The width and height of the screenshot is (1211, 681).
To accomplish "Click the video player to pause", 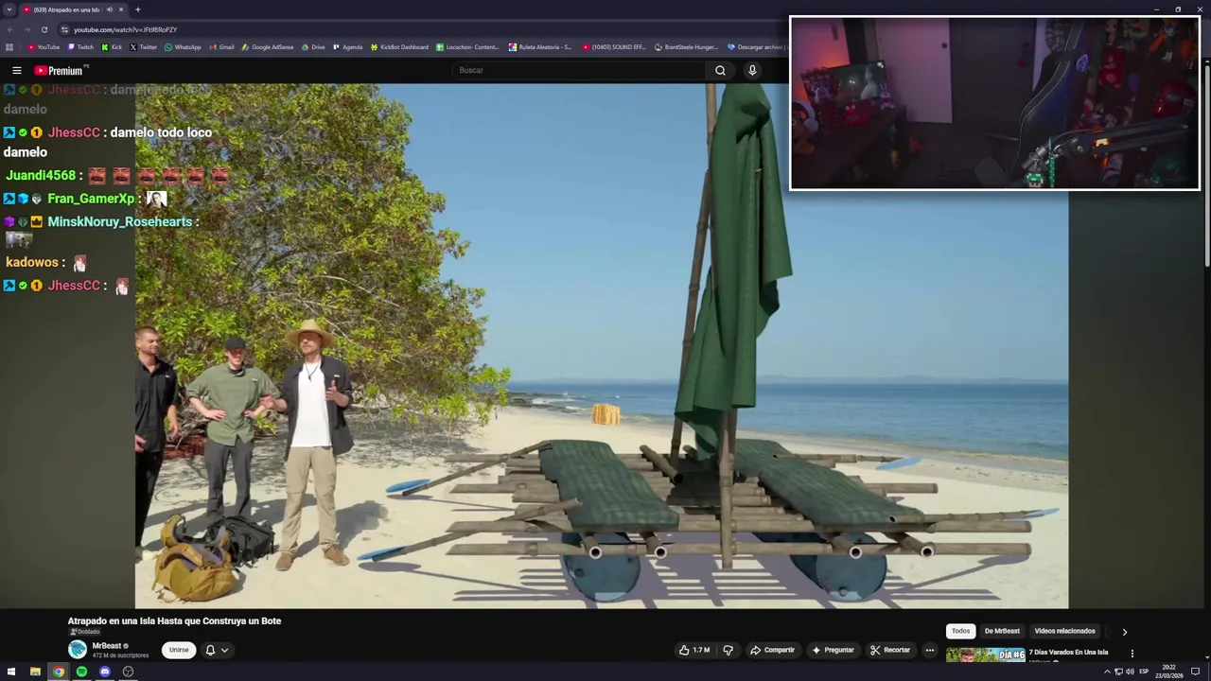I will (602, 345).
